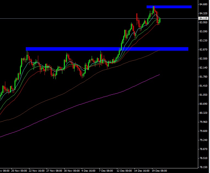Image resolution: width=210 pixels, height=173 pixels.
Task: Click the 30 Nov 00:00 time label
Action: point(72,171)
